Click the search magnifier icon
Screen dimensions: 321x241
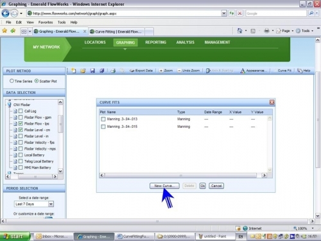tap(311, 13)
